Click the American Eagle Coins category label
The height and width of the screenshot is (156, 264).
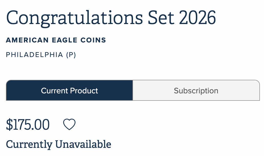[56, 40]
